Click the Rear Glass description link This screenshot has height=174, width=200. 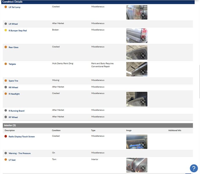13,47
